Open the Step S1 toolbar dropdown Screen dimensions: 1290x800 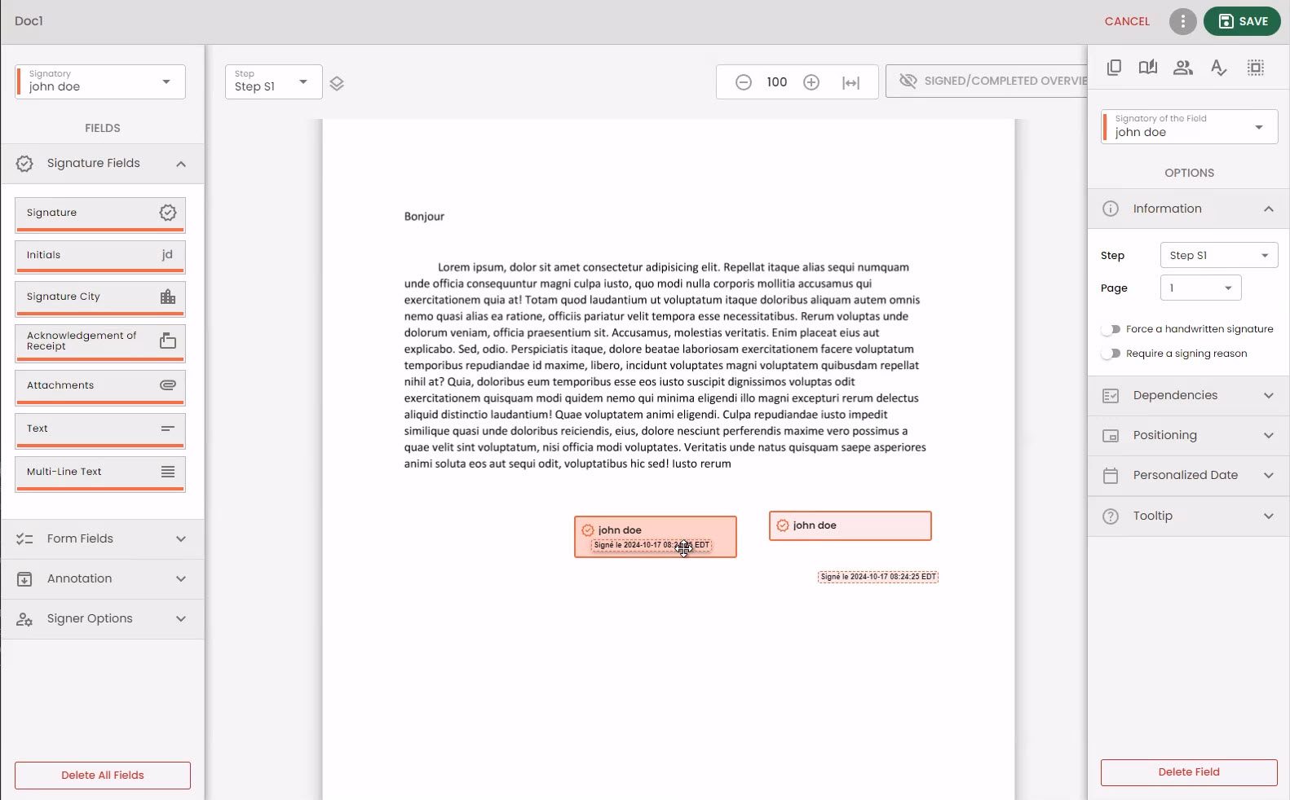(273, 81)
